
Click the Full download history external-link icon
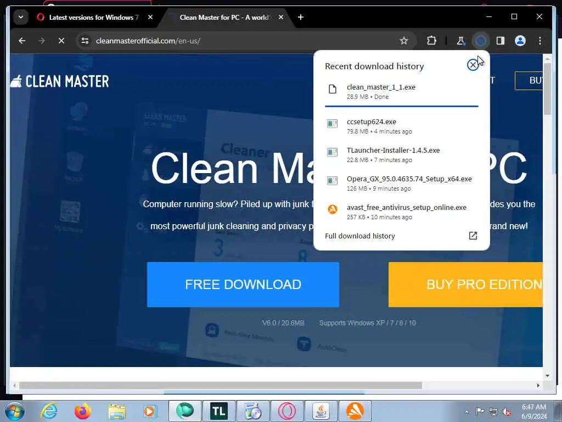pos(473,236)
